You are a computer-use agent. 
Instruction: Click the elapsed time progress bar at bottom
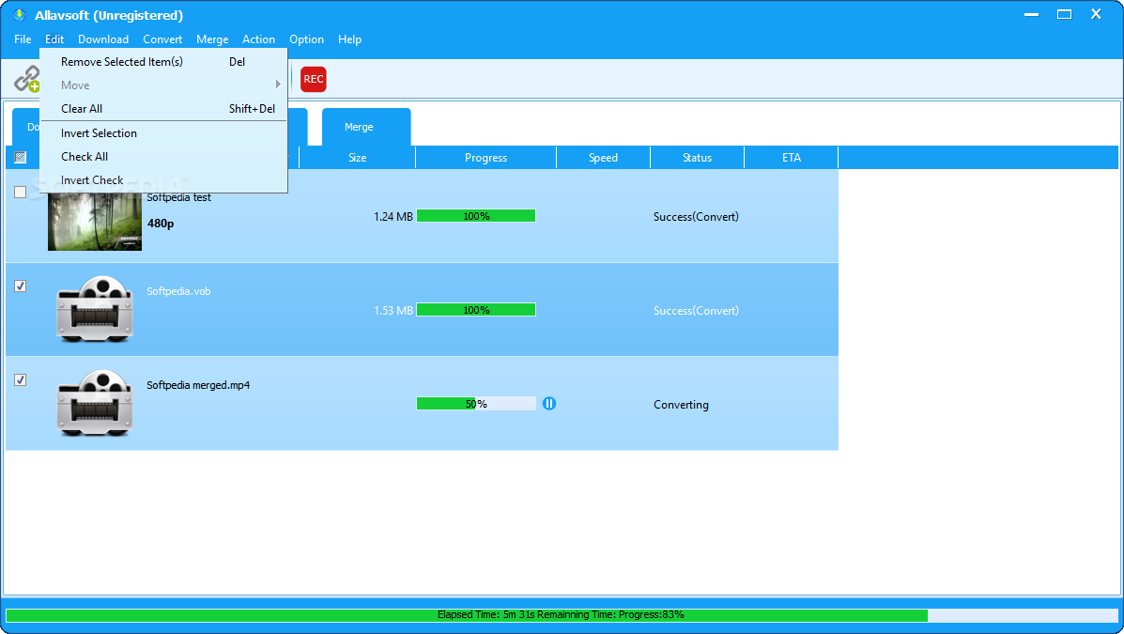tap(562, 615)
